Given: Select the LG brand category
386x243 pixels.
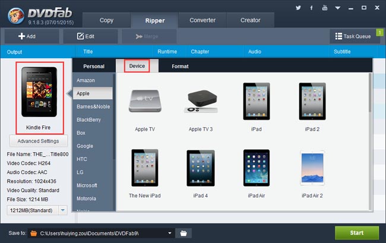Looking at the screenshot, I should [93, 172].
